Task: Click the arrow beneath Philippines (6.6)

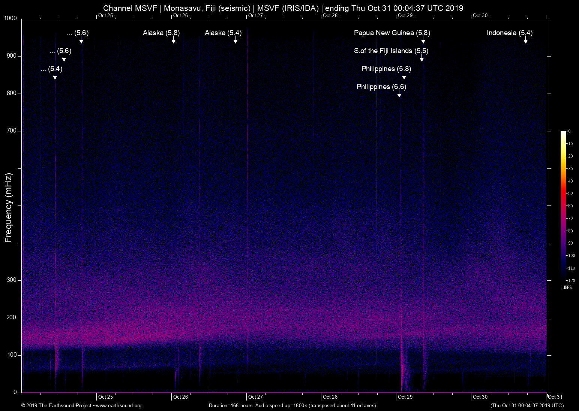Action: coord(399,94)
